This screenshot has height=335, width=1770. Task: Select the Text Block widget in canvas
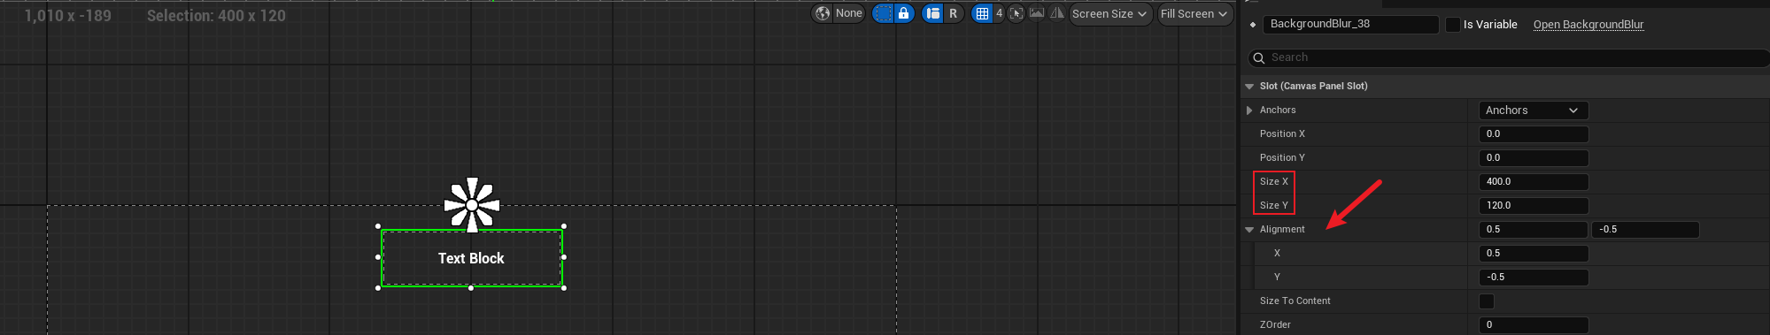tap(471, 258)
